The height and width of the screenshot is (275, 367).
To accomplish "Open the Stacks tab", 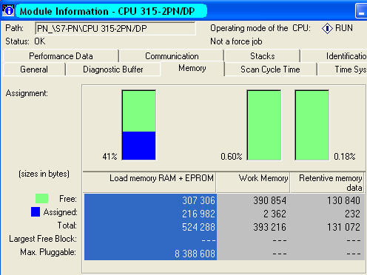I will point(263,56).
